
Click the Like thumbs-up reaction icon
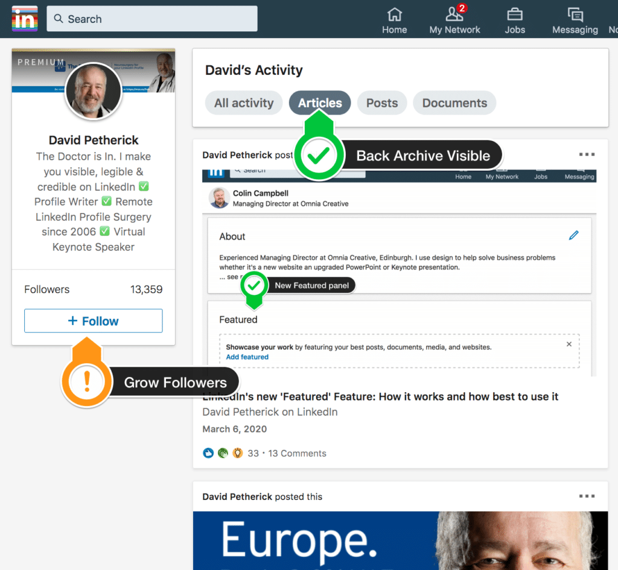point(208,452)
